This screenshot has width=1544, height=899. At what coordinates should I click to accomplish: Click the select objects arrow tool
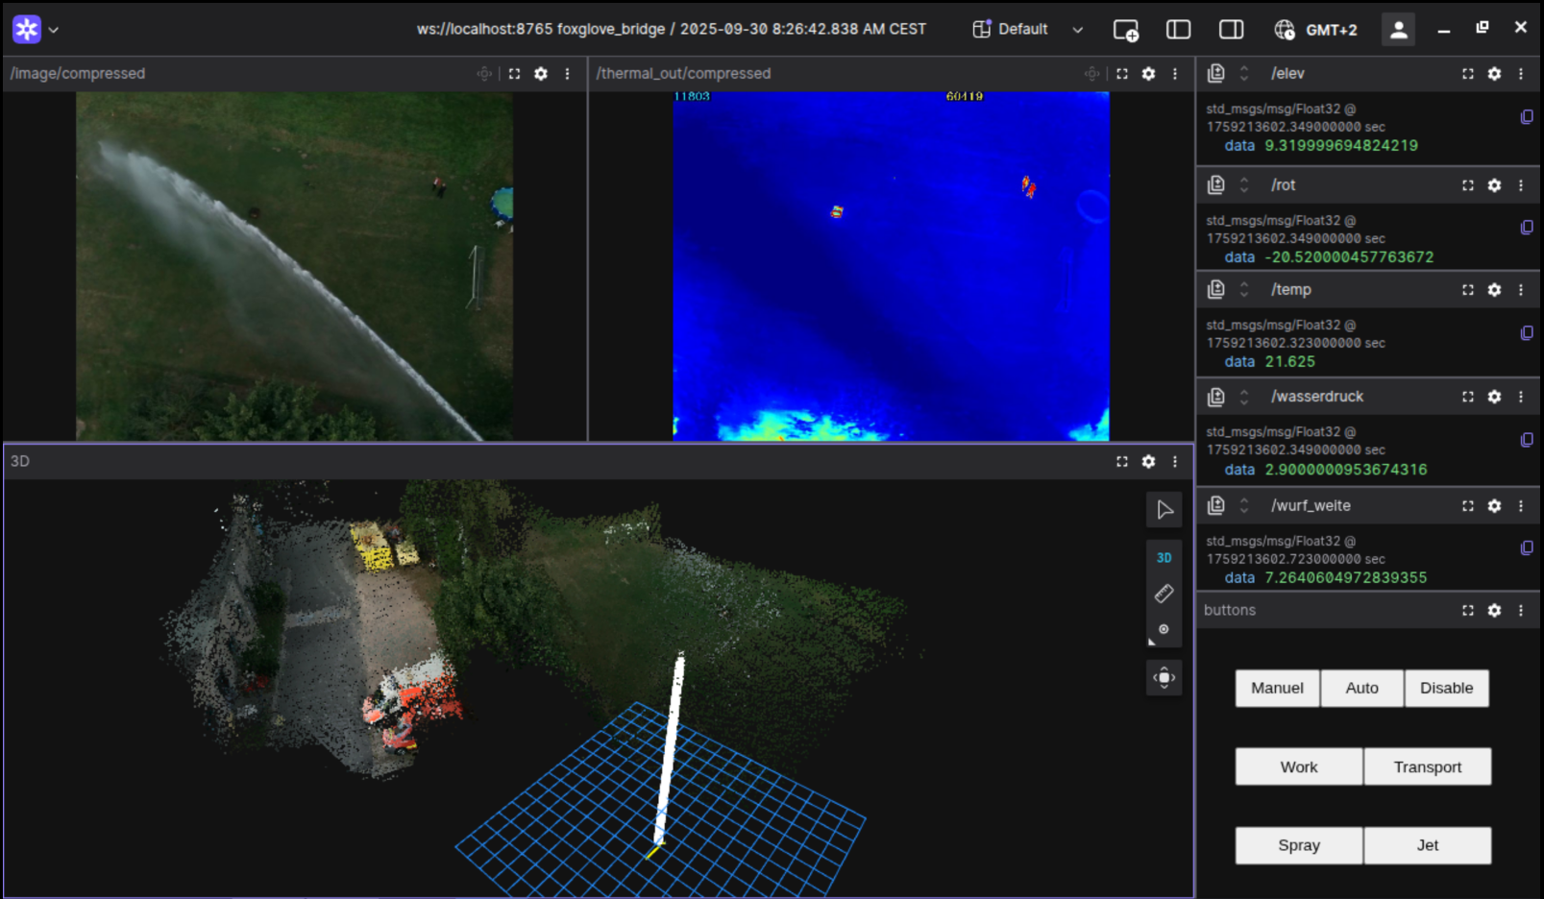(x=1164, y=510)
